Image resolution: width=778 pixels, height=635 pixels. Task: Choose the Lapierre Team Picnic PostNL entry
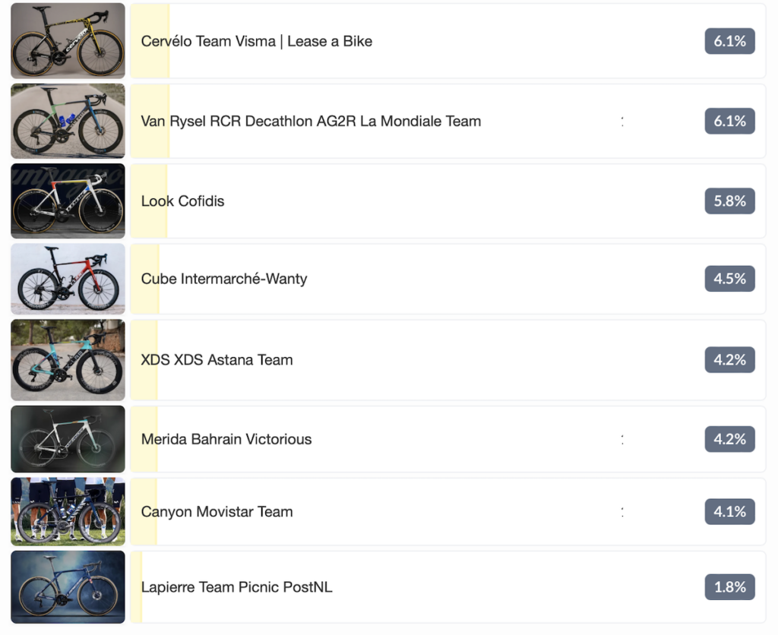tap(448, 587)
